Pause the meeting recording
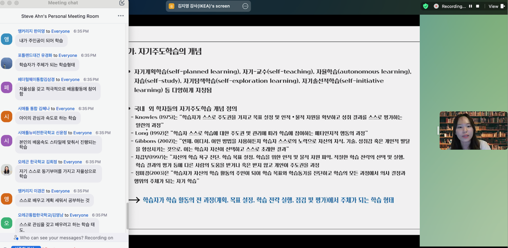 [x=471, y=6]
